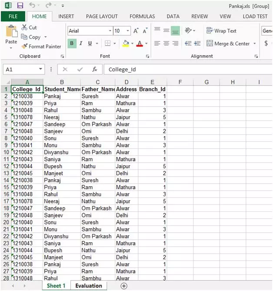The width and height of the screenshot is (273, 291).
Task: Switch to the FORMULAS tab
Action: coord(142,17)
